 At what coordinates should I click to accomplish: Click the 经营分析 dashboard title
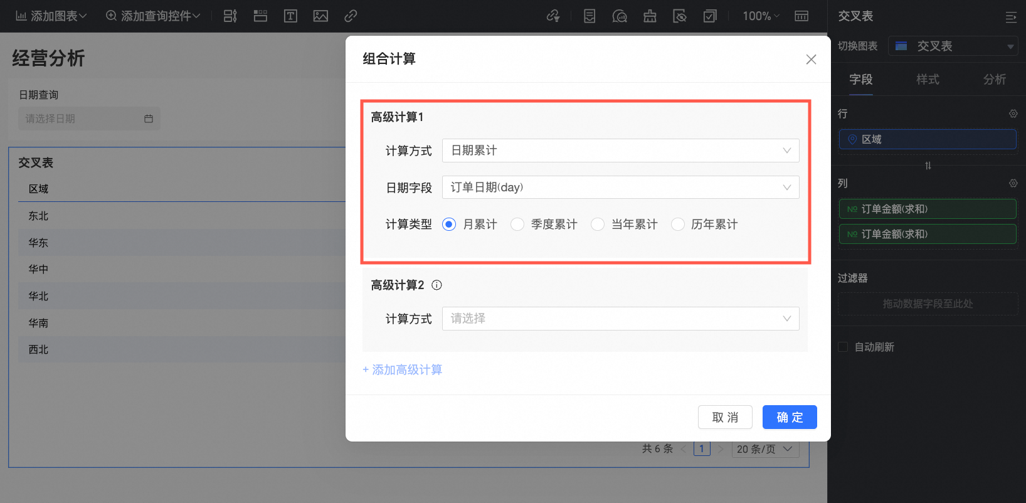click(x=48, y=58)
